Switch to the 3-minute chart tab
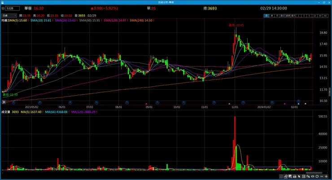Viewport: 332px width, 180px height. [304, 16]
